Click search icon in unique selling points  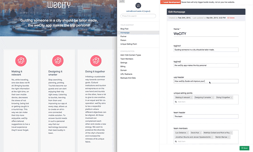tap(176, 102)
